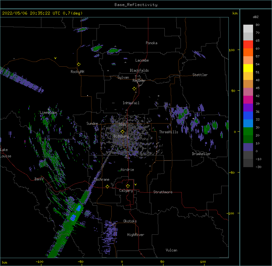
Task: Select the red 65 dBZ legend swatch
Action: pyautogui.click(x=248, y=45)
